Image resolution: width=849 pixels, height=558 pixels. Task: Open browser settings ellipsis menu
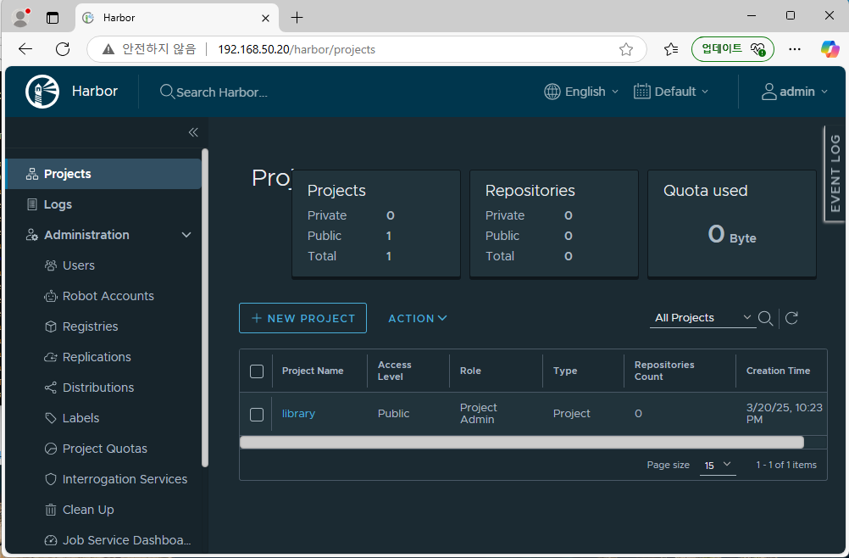[794, 49]
